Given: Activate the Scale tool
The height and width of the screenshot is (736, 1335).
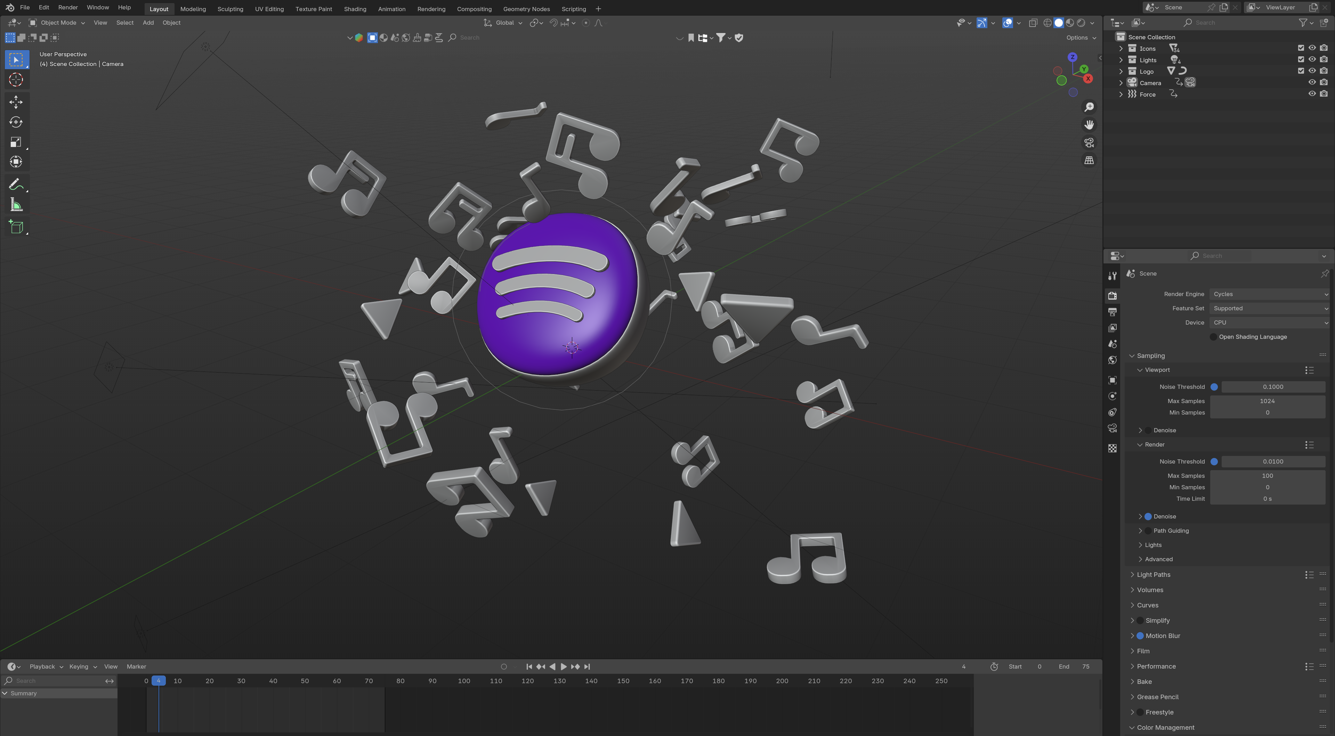Looking at the screenshot, I should coord(16,142).
